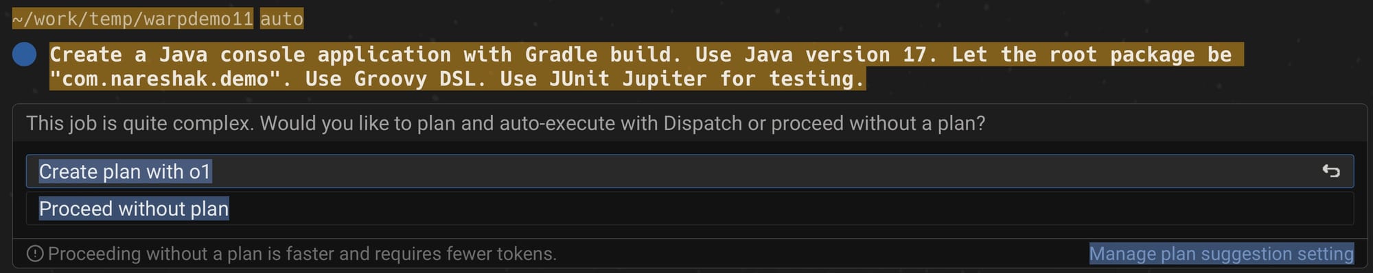Click the auto mode label next to path
1373x273 pixels.
281,18
